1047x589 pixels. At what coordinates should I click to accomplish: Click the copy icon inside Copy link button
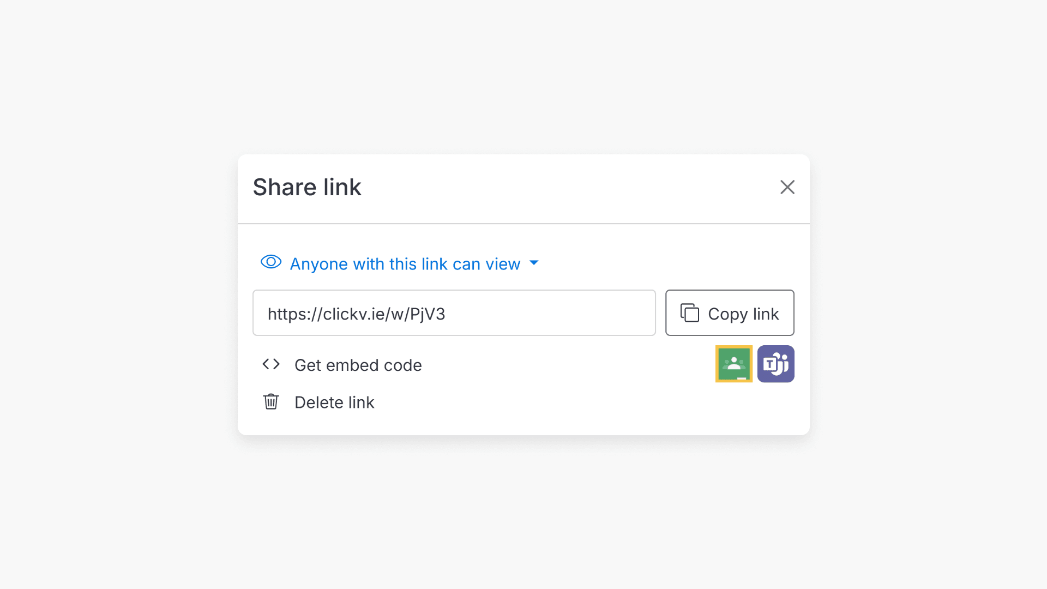690,313
